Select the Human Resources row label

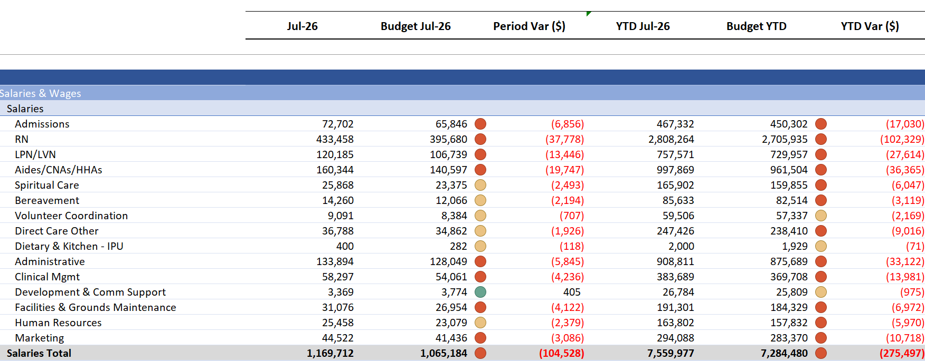[58, 323]
